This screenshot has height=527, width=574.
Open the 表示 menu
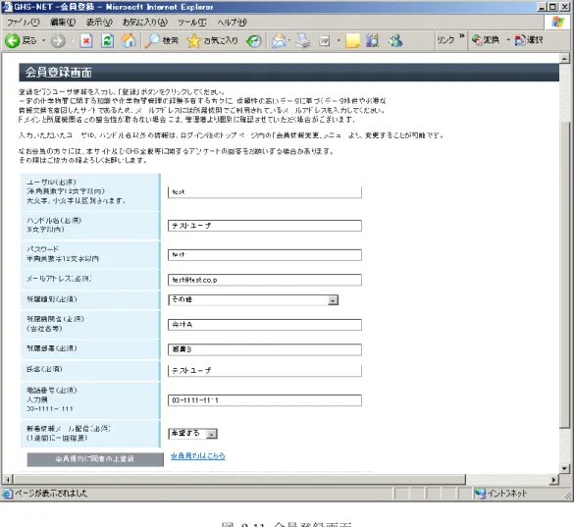tap(99, 23)
